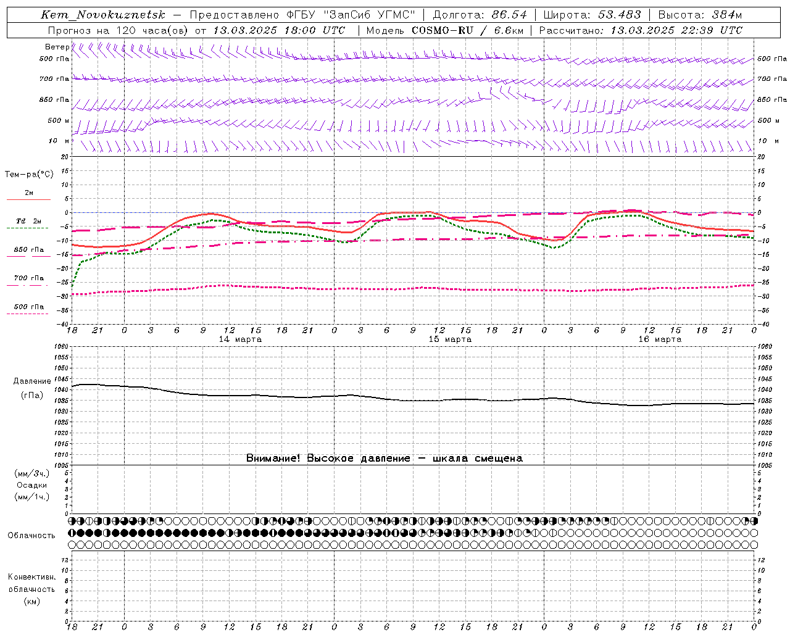Click the Осадки precipitation label

pos(32,485)
